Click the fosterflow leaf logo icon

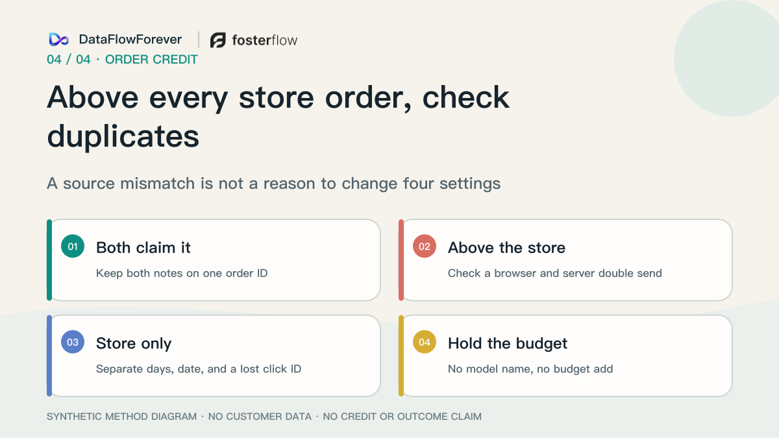pyautogui.click(x=218, y=40)
